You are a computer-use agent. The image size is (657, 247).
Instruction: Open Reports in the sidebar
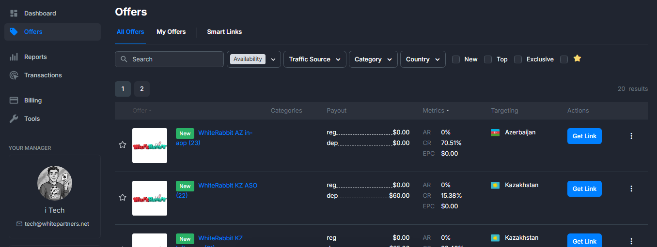click(x=52, y=57)
